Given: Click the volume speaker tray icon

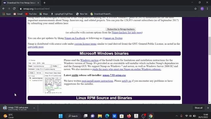Looking at the screenshot, I should click(190, 116).
